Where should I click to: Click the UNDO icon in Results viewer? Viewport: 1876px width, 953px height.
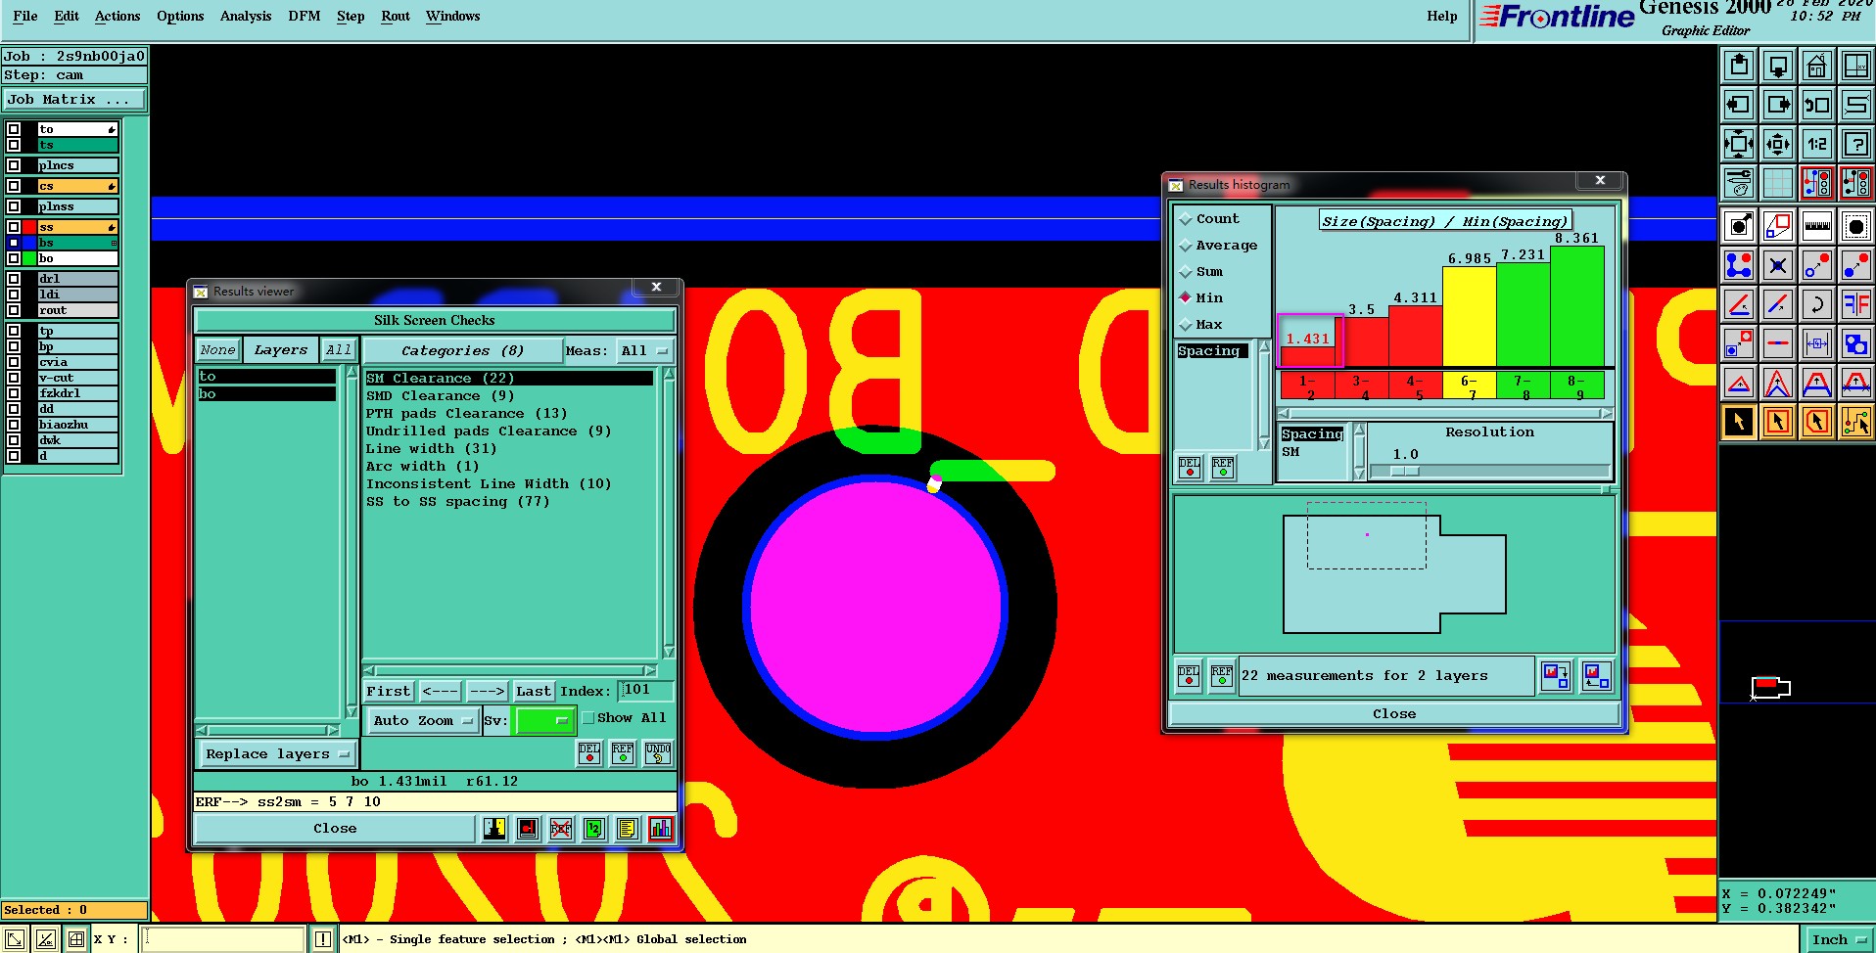point(658,752)
